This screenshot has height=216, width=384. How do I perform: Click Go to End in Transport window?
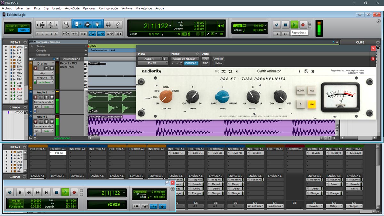47,192
